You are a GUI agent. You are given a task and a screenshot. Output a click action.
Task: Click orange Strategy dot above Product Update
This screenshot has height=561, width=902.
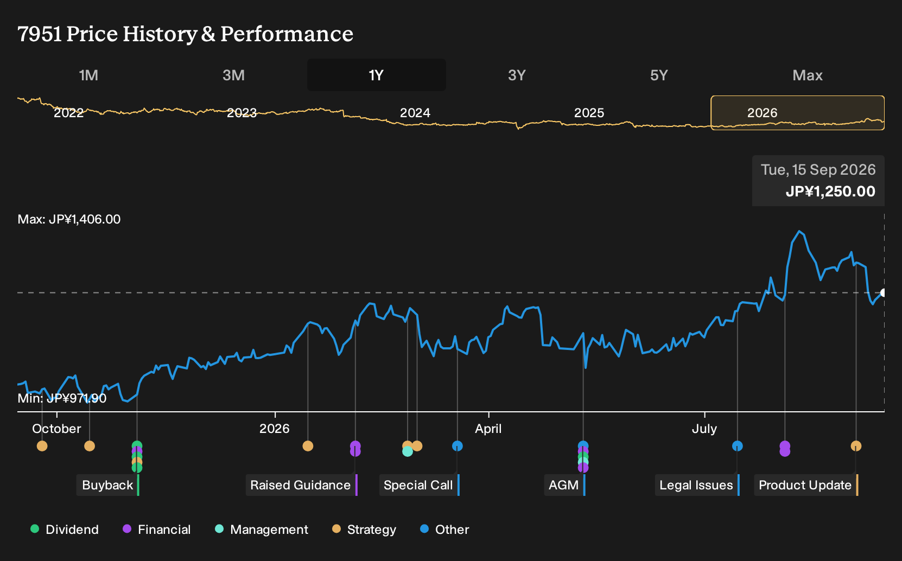tap(856, 446)
